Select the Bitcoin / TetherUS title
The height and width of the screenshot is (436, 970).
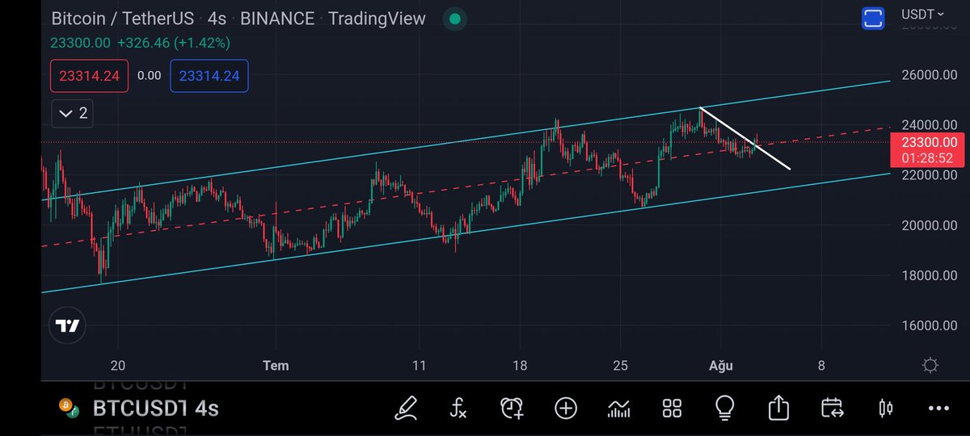tap(124, 18)
